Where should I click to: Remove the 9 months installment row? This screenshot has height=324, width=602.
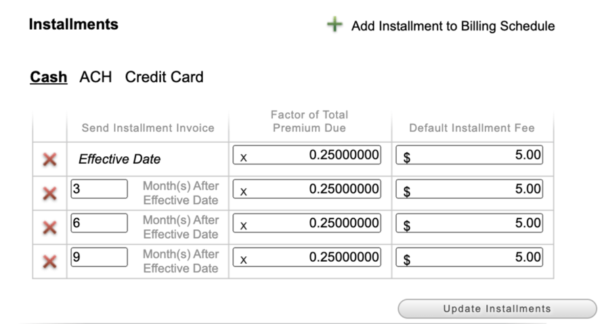tap(49, 262)
